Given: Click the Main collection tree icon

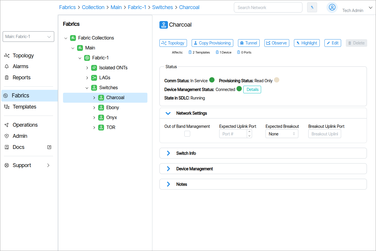Looking at the screenshot, I should (80, 48).
